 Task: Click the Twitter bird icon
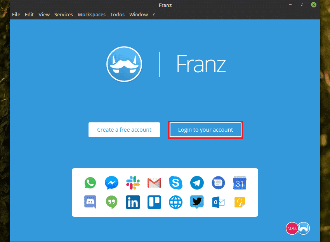coord(197,202)
